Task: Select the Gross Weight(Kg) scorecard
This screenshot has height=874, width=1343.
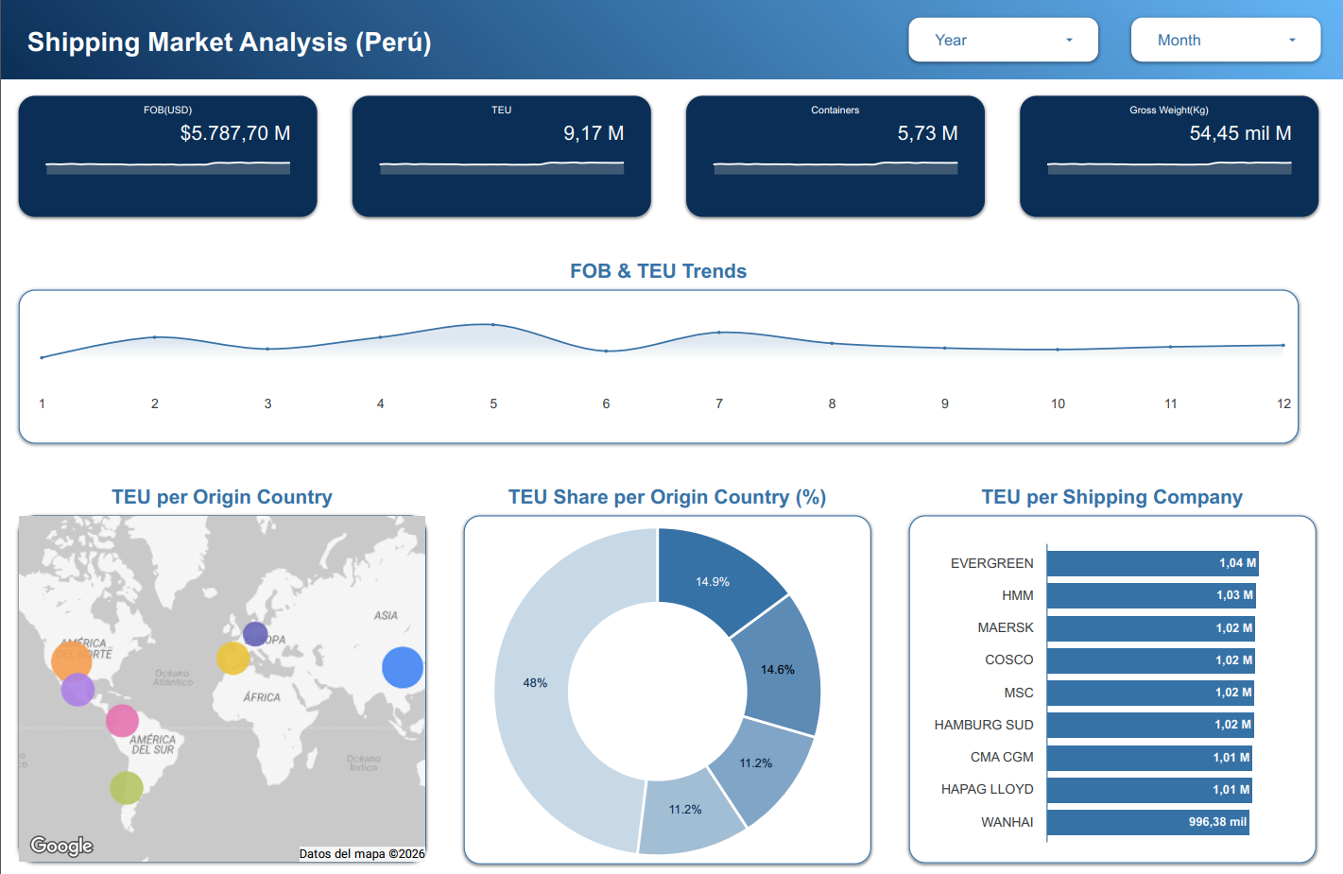Action: (1168, 156)
